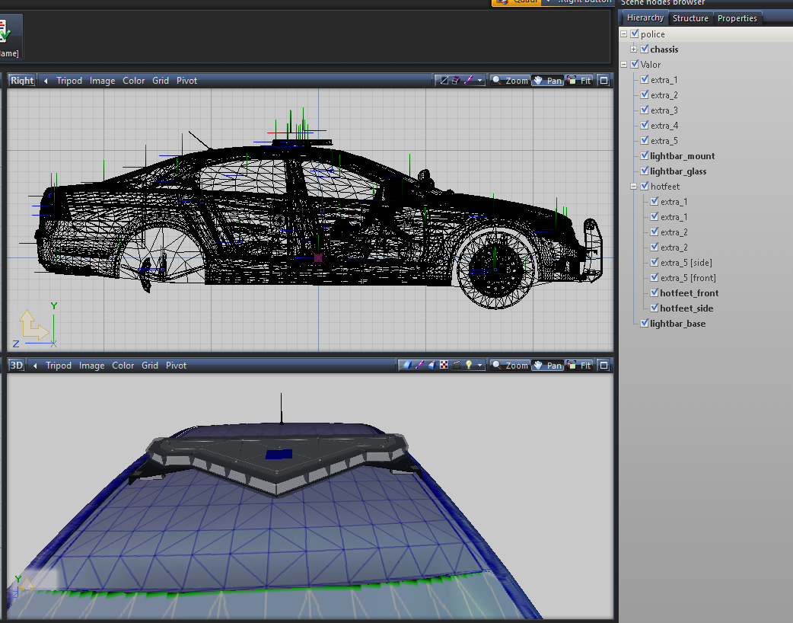Uncheck the chassis node checkbox
The height and width of the screenshot is (623, 793).
645,50
